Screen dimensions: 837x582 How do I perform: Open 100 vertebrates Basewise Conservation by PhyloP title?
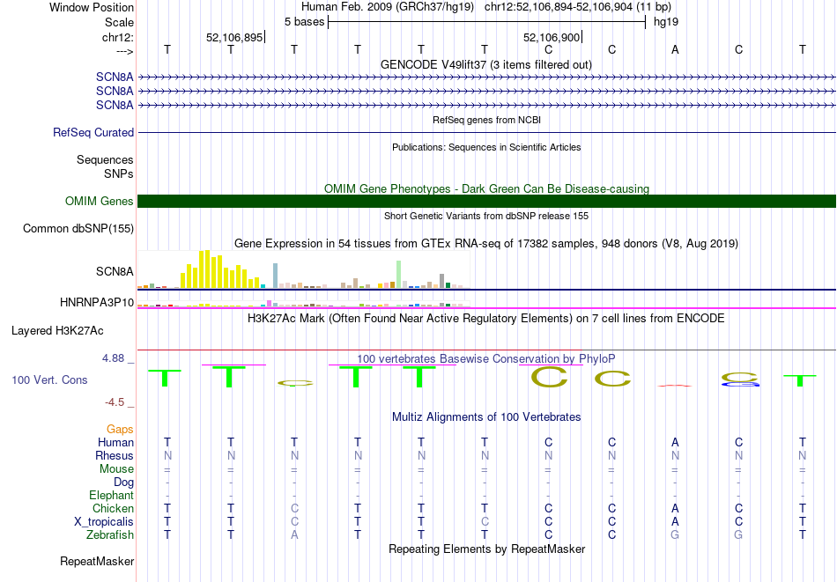[x=486, y=359]
